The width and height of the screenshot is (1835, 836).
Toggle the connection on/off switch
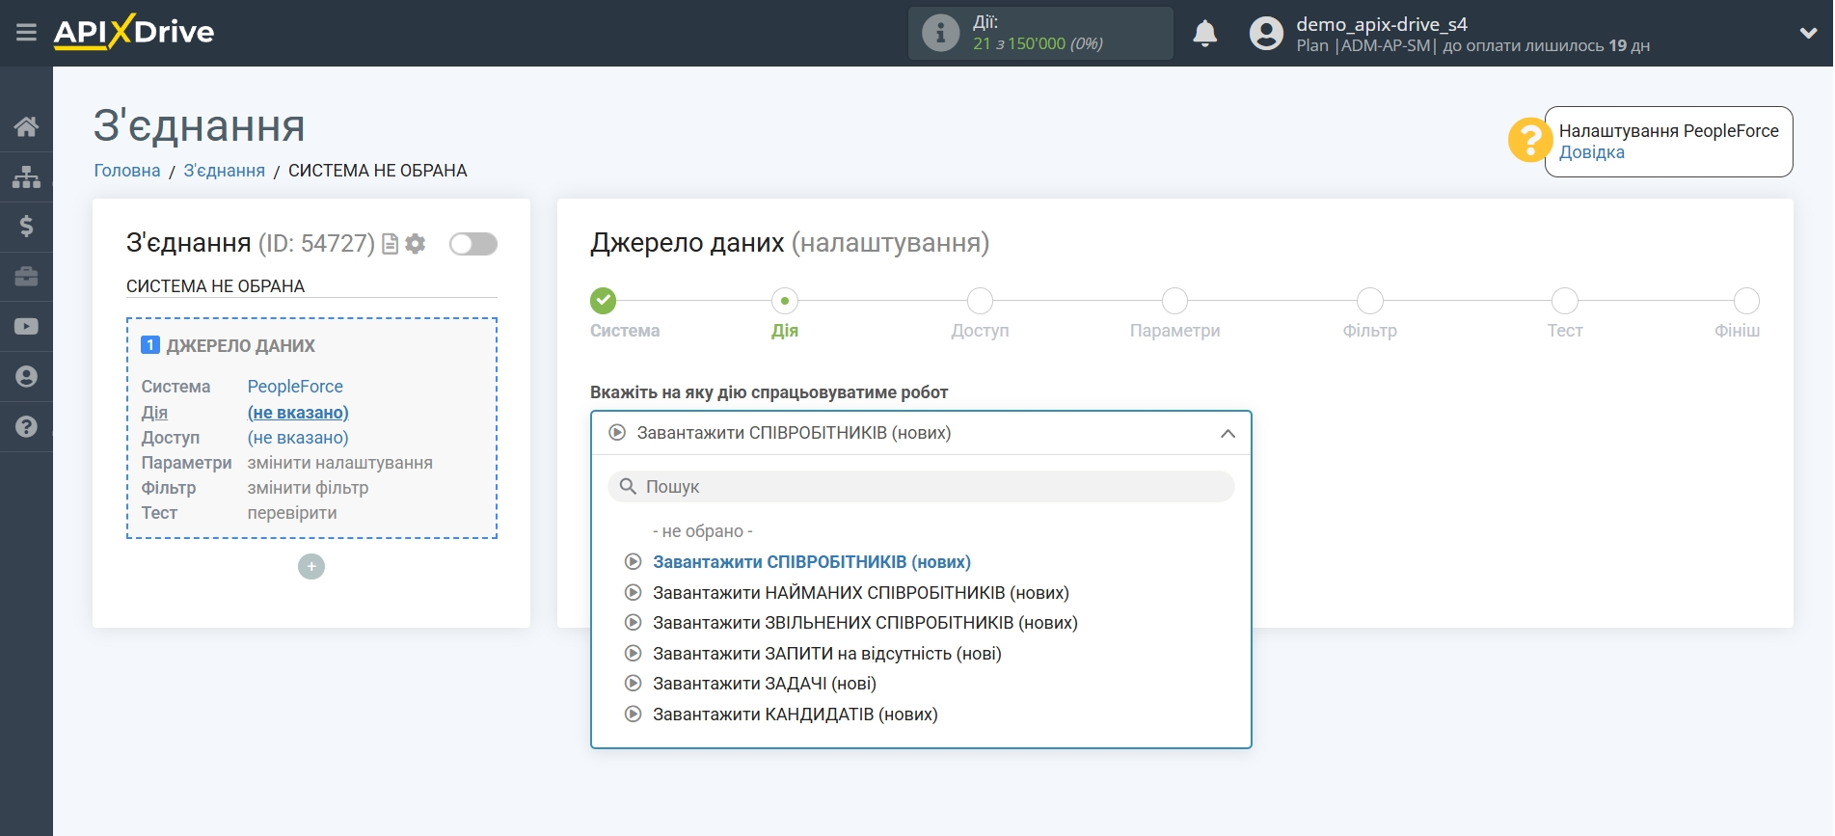(x=473, y=244)
